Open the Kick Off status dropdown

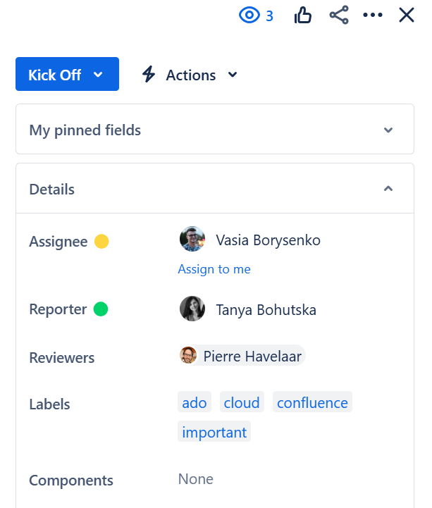point(67,75)
